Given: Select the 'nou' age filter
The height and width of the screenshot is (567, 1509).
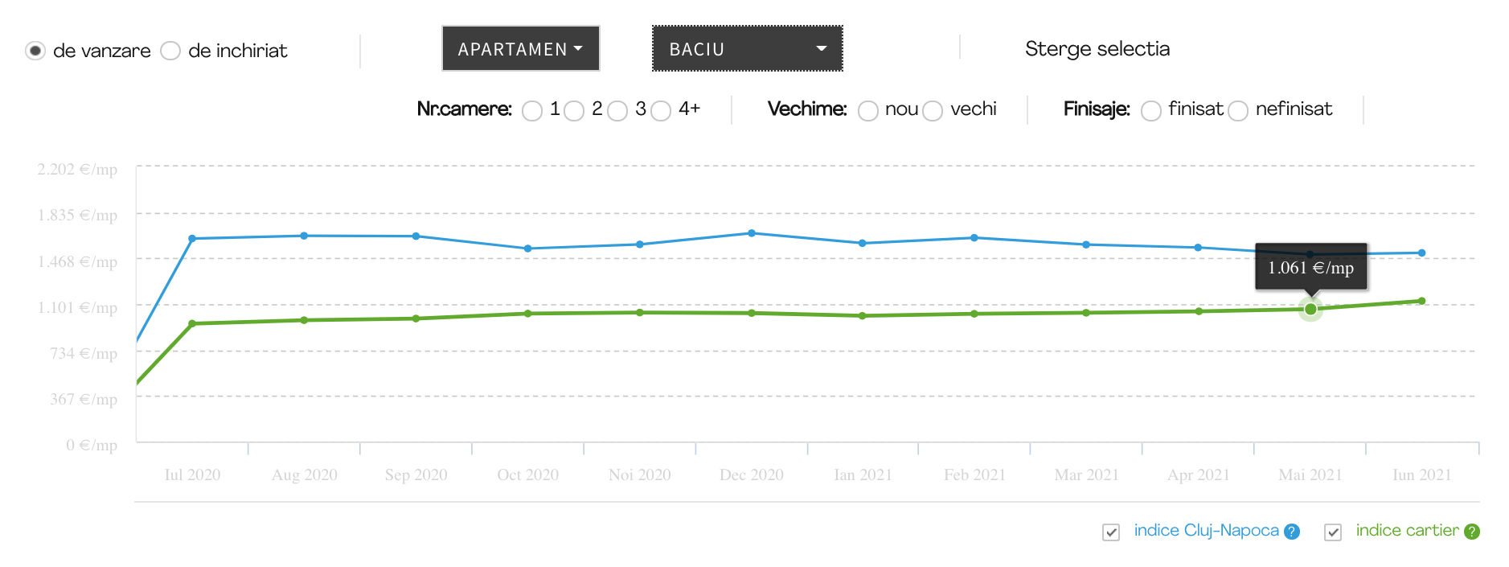Looking at the screenshot, I should pyautogui.click(x=868, y=111).
